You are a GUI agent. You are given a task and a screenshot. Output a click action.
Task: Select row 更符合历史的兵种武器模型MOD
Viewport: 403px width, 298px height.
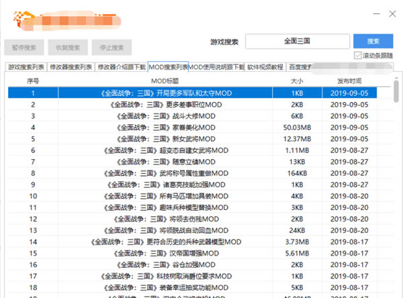click(x=192, y=242)
